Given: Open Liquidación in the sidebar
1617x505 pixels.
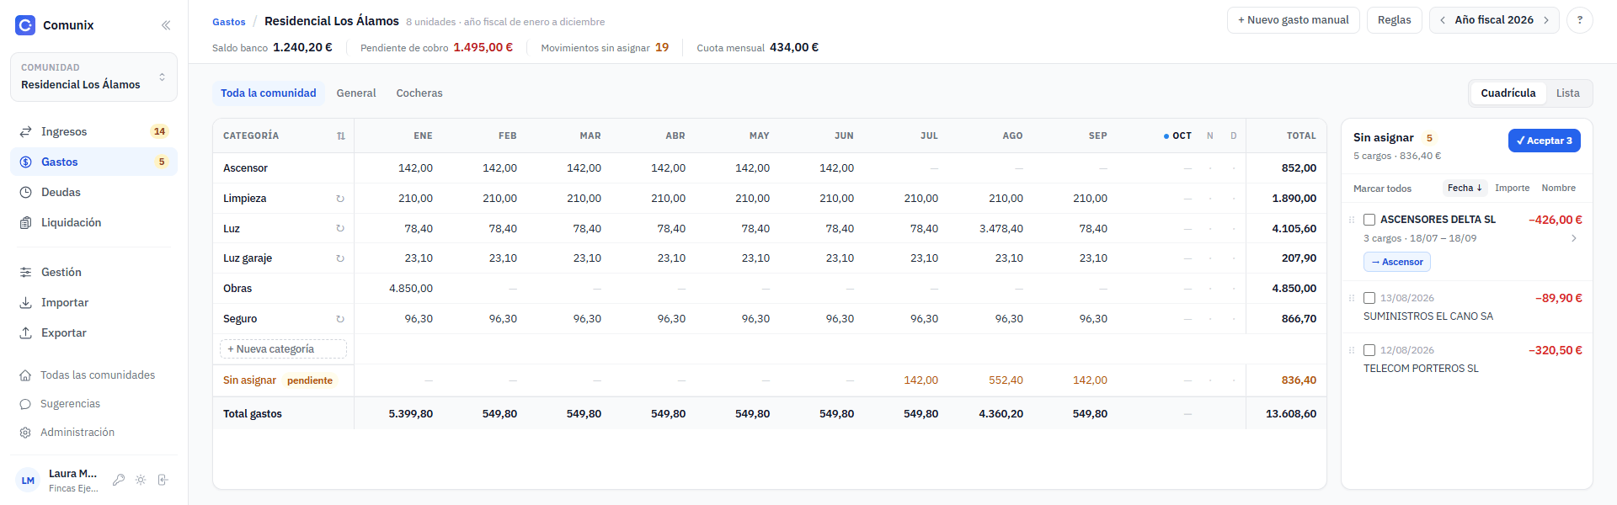Looking at the screenshot, I should [x=93, y=222].
